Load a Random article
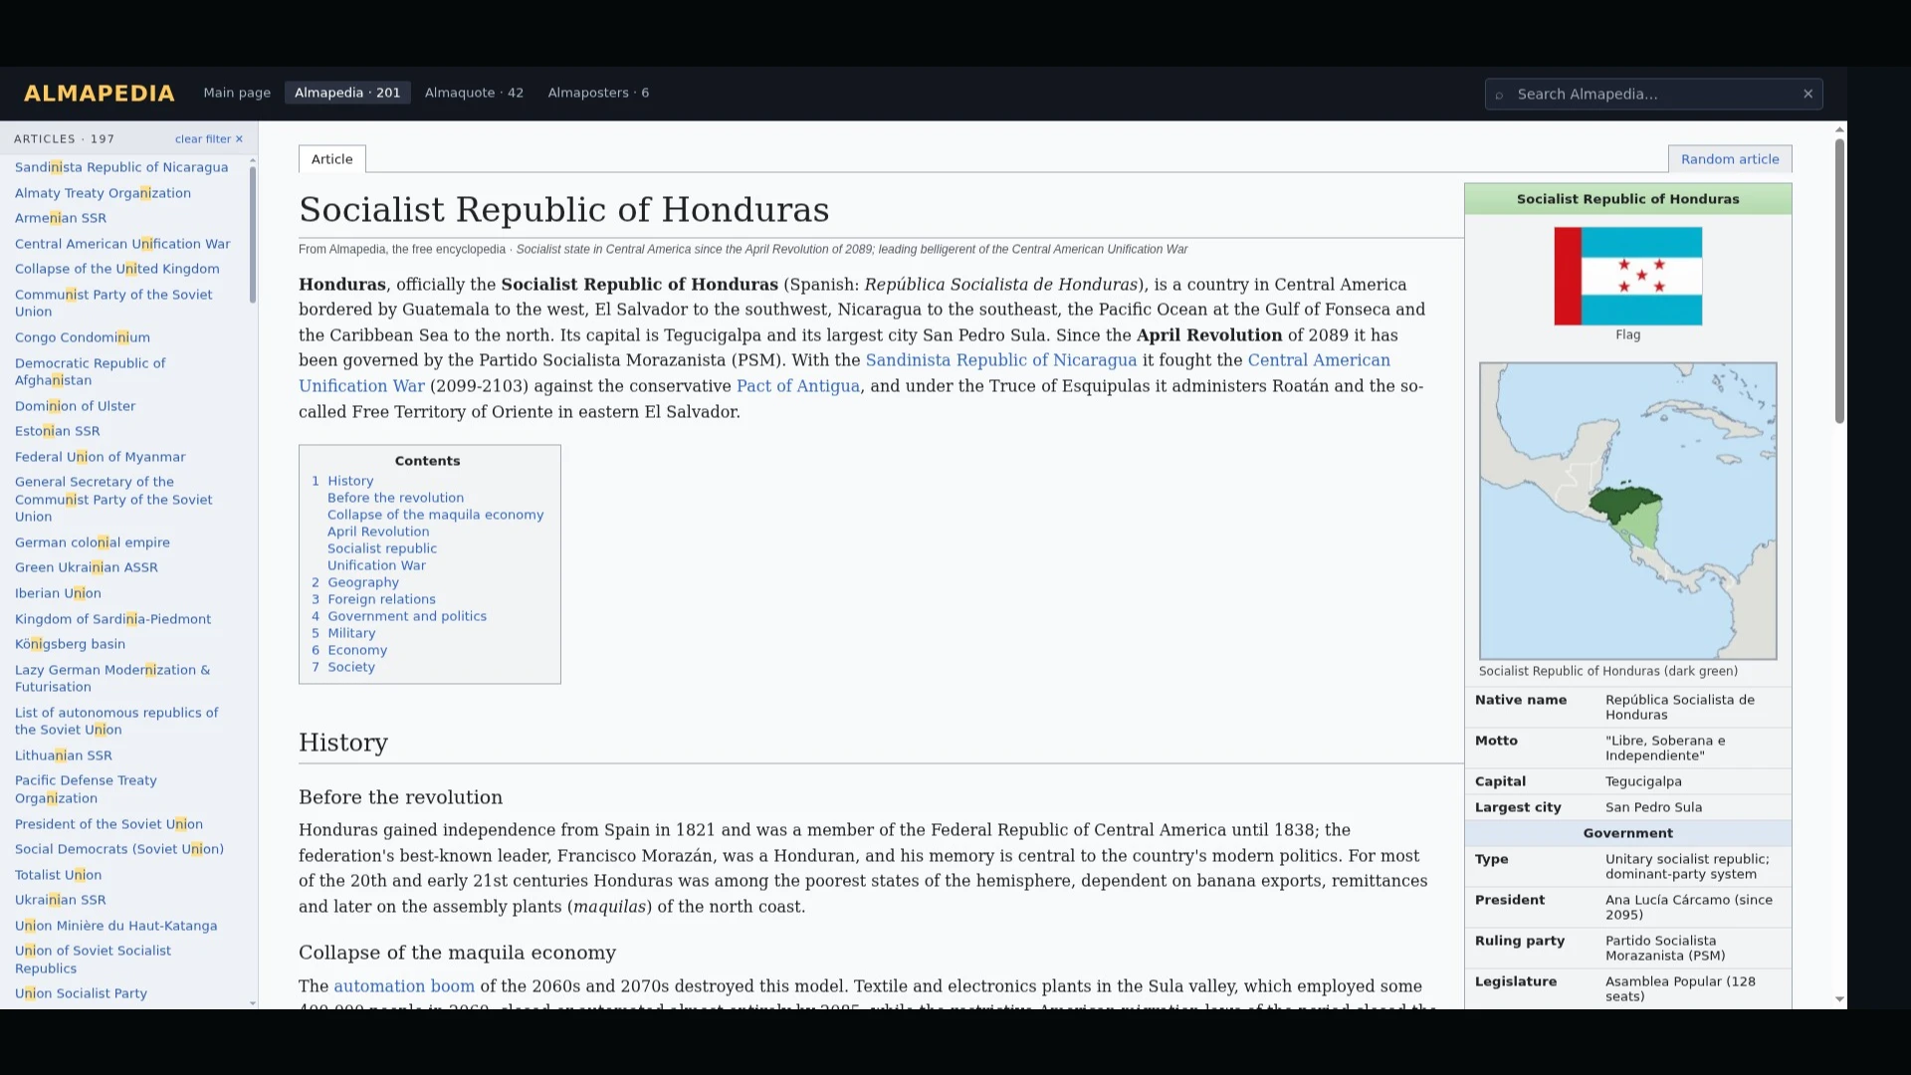Viewport: 1911px width, 1075px height. [1729, 159]
